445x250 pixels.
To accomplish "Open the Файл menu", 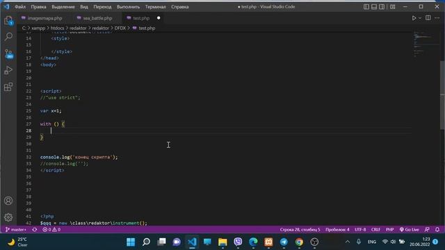I will [20, 6].
